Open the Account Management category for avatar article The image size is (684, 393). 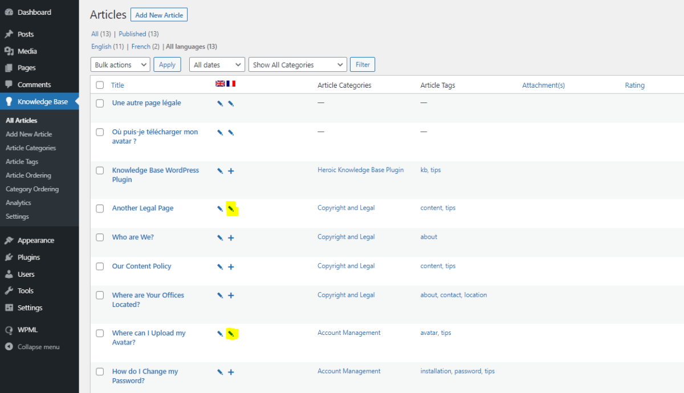[x=349, y=333]
